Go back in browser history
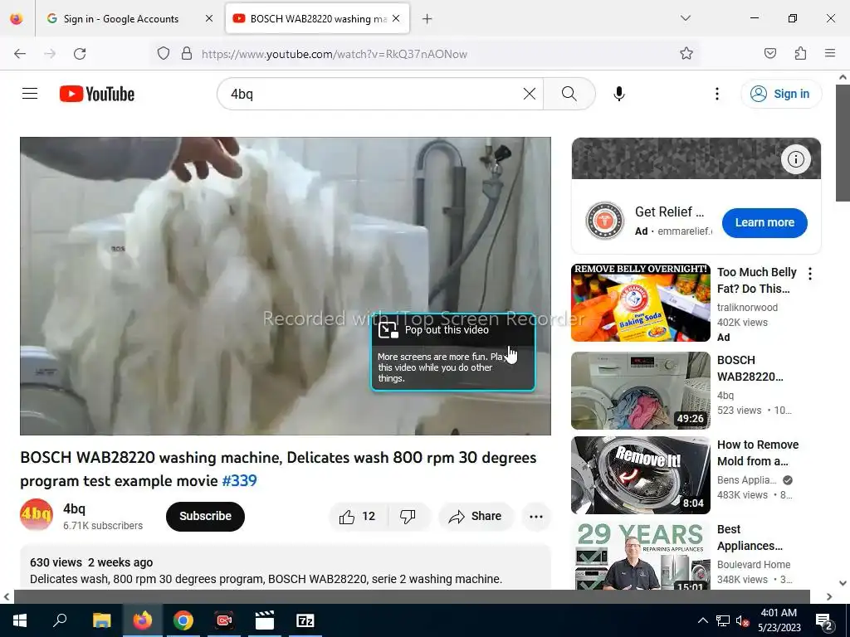Image resolution: width=850 pixels, height=637 pixels. coord(20,54)
